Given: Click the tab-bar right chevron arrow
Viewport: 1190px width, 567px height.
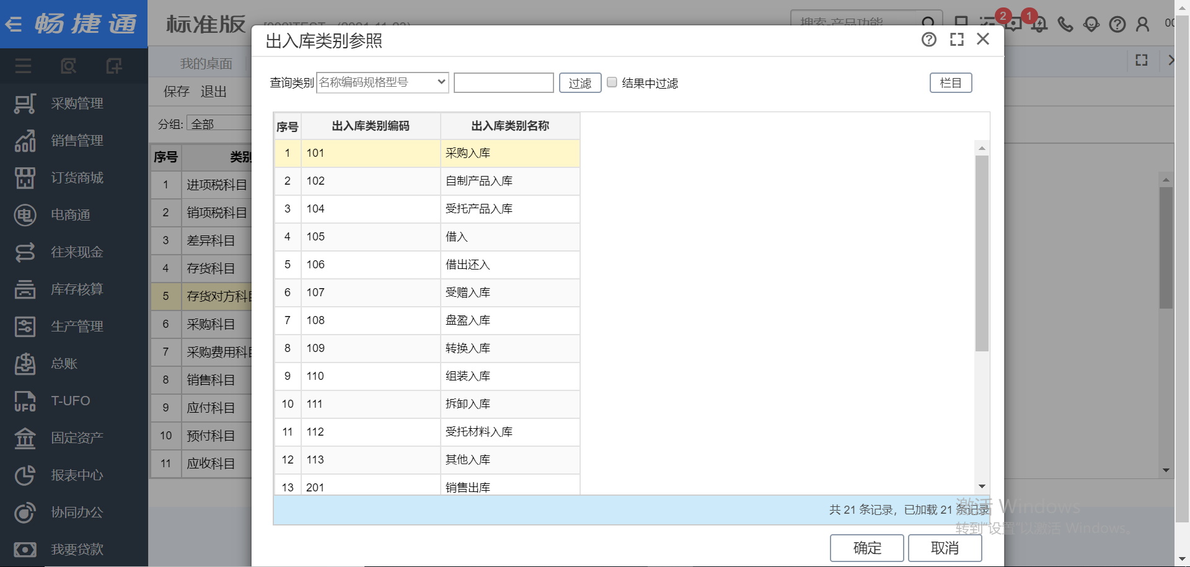Looking at the screenshot, I should [x=1170, y=60].
